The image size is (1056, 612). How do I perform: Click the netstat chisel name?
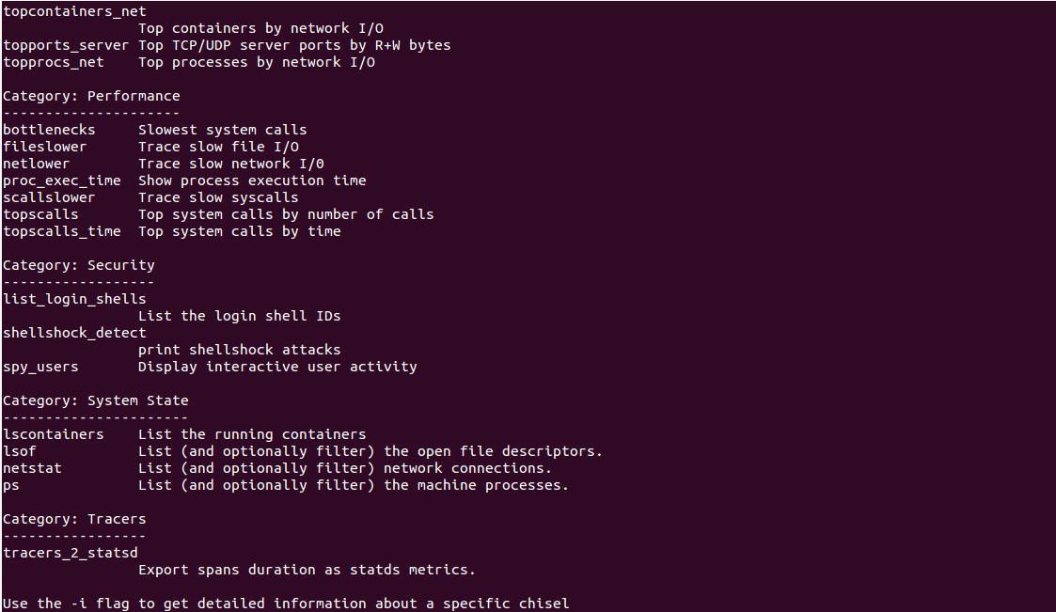(x=32, y=468)
